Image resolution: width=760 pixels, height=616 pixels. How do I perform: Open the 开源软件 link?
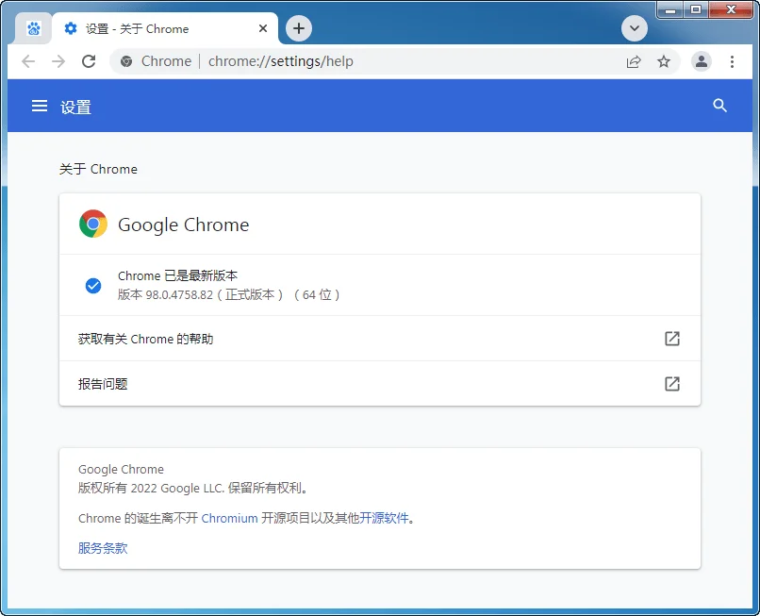point(385,518)
